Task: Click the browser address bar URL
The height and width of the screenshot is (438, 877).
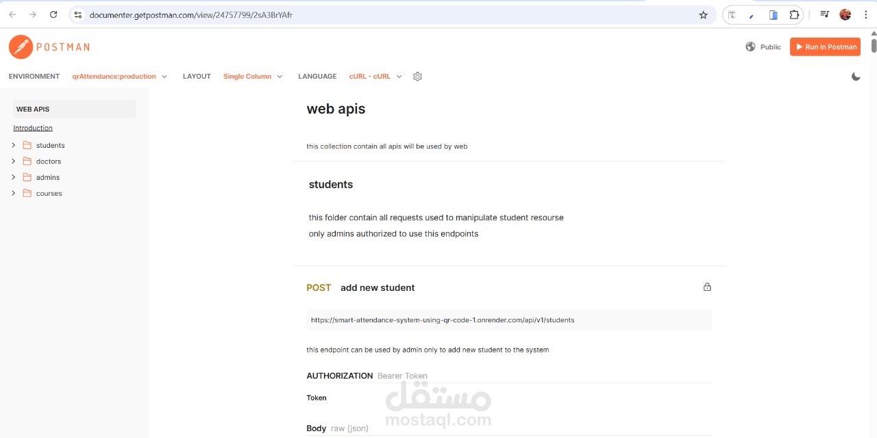Action: pyautogui.click(x=191, y=14)
